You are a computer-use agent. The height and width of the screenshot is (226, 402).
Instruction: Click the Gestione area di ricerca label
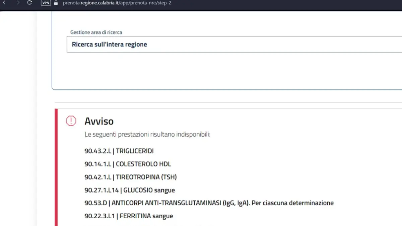click(x=96, y=32)
